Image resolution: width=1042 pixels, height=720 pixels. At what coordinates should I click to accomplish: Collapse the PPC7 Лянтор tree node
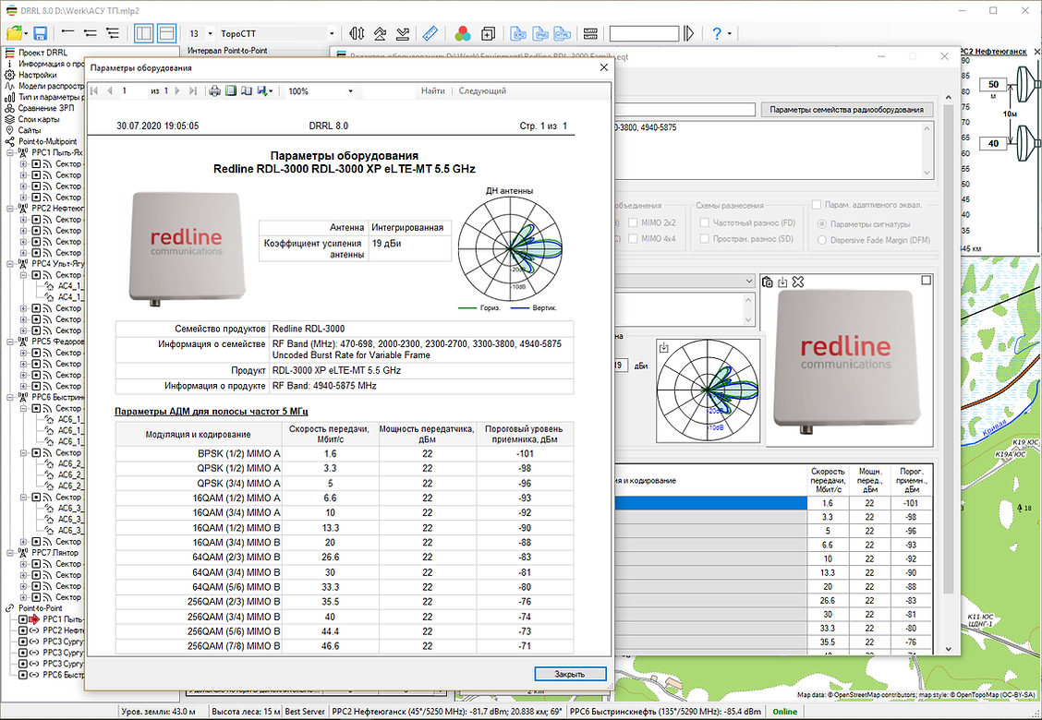11,553
